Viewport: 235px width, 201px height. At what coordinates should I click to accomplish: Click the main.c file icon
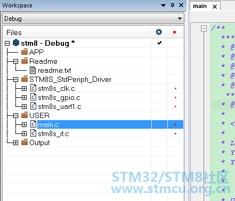[x=33, y=124]
